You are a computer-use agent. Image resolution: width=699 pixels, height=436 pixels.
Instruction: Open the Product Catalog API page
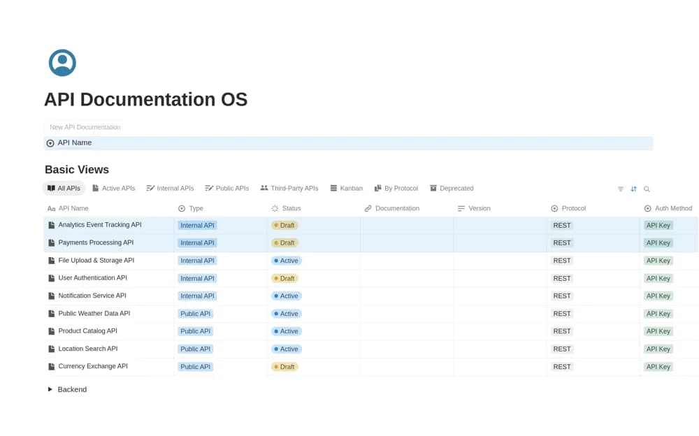click(x=88, y=330)
